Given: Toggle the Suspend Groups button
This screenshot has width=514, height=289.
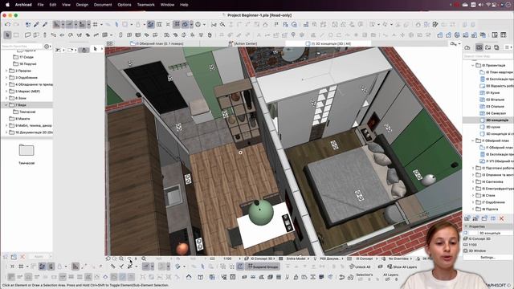Looking at the screenshot, I should pyautogui.click(x=263, y=267).
